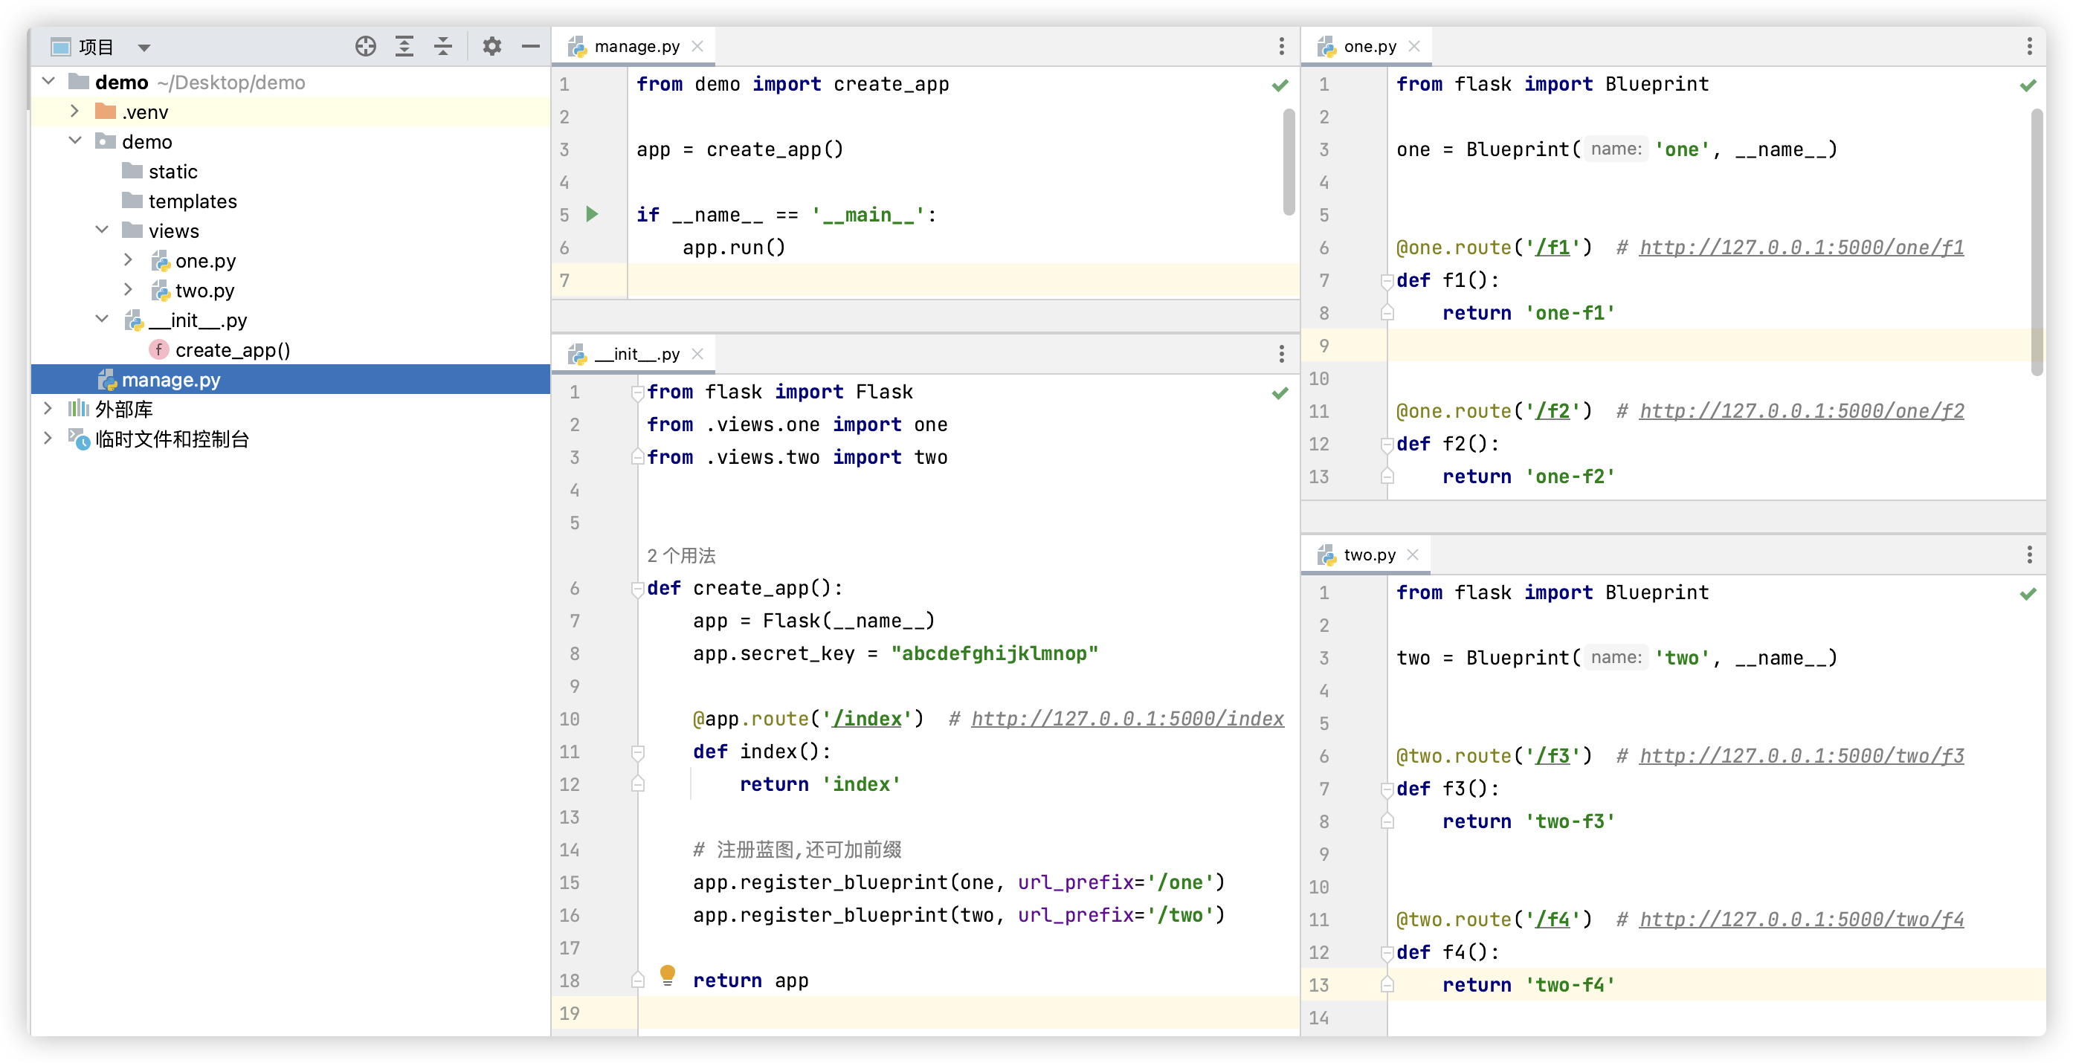Open project panel settings gear
Image resolution: width=2073 pixels, height=1063 pixels.
(x=491, y=47)
